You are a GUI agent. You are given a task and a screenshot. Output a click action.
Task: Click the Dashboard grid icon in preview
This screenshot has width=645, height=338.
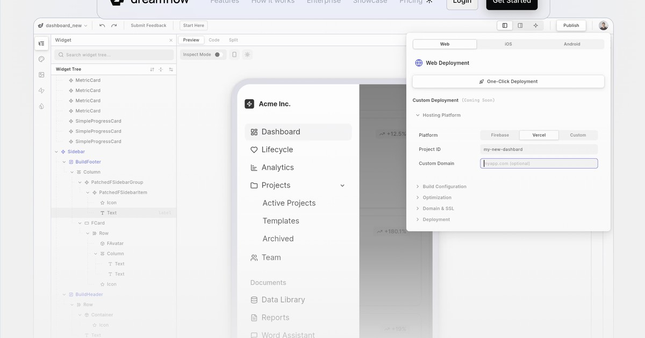[x=254, y=132]
